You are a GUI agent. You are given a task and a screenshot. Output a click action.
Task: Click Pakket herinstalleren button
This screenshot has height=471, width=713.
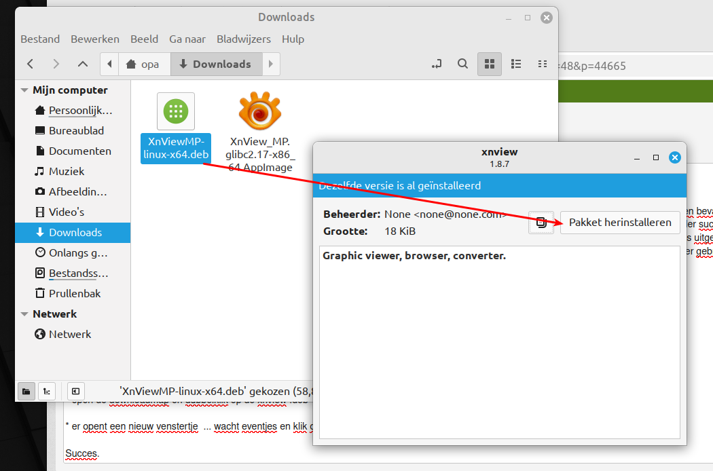point(620,223)
